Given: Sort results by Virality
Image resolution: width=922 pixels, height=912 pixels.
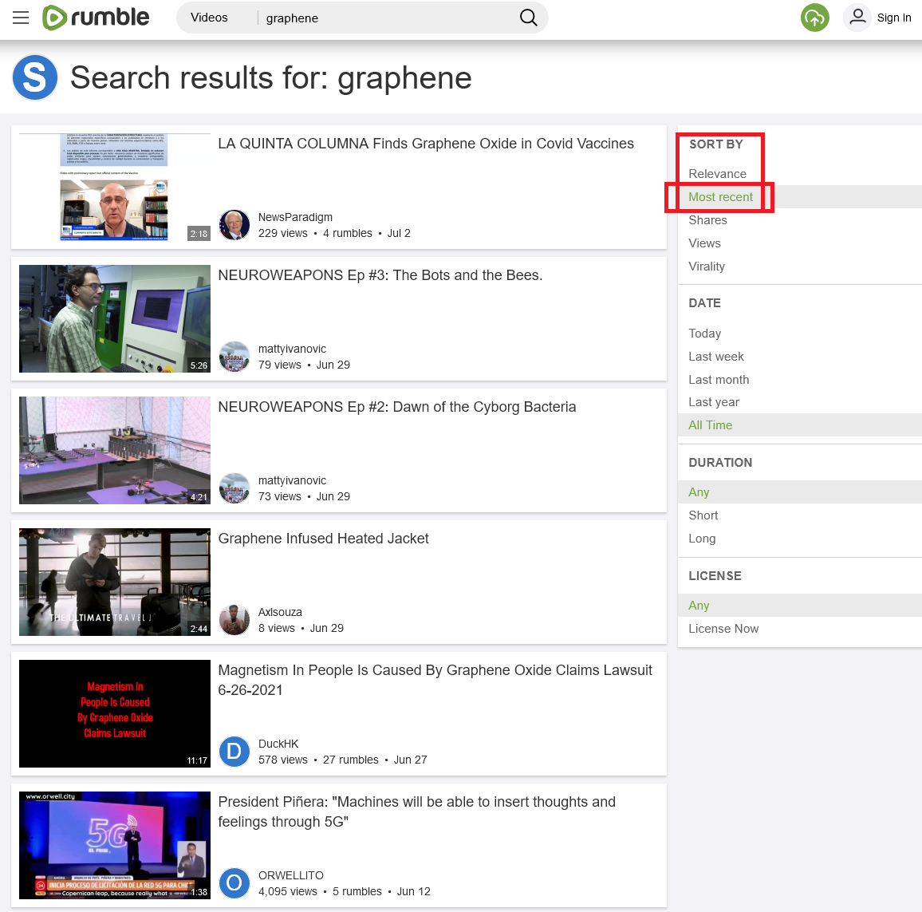Looking at the screenshot, I should [707, 266].
